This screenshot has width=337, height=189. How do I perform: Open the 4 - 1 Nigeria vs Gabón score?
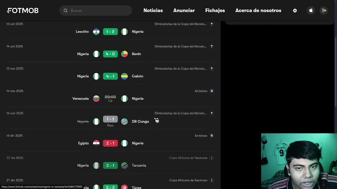[110, 76]
